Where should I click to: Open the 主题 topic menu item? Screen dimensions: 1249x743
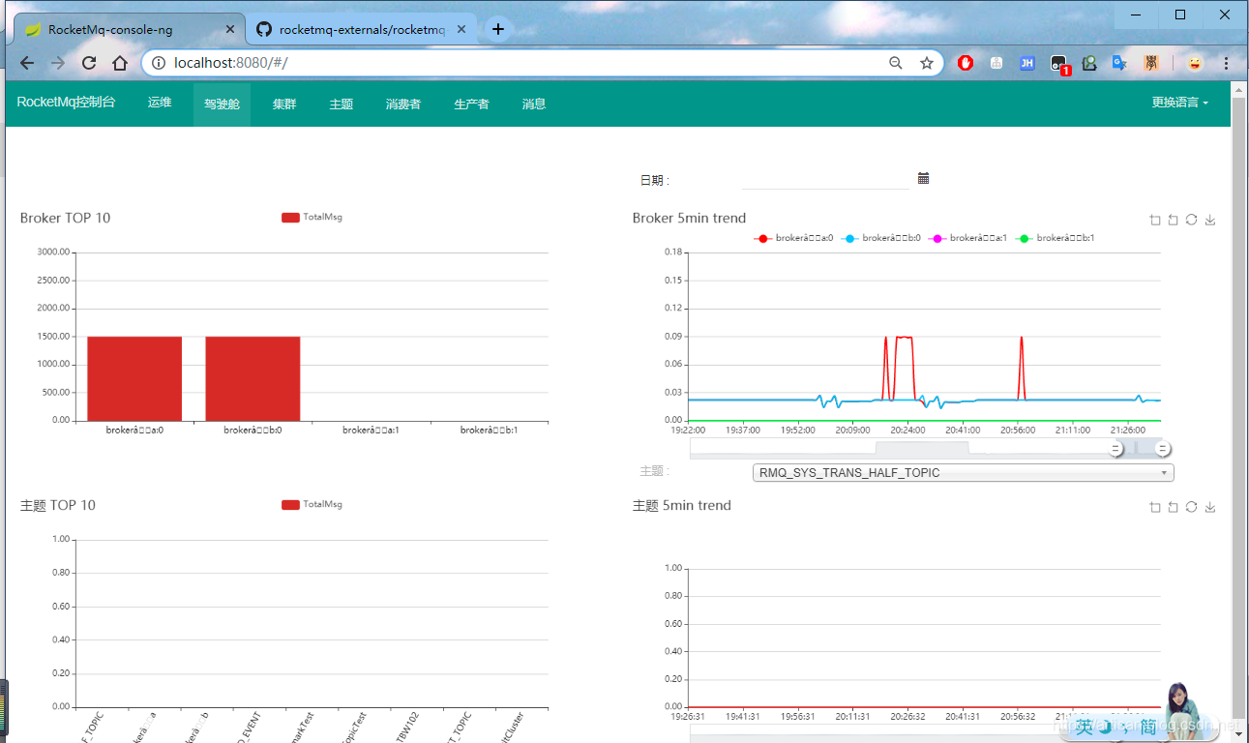pyautogui.click(x=342, y=104)
